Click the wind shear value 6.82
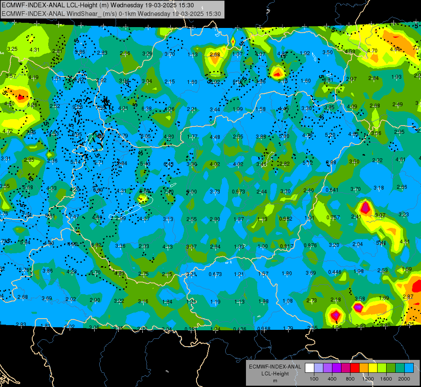 tap(96, 245)
